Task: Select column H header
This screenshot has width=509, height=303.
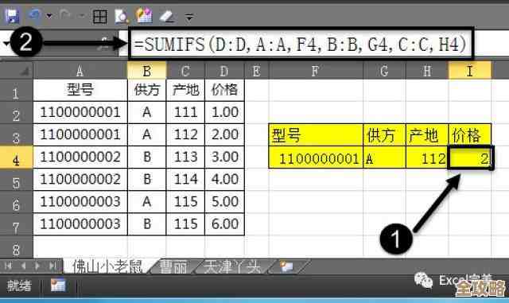Action: click(427, 71)
